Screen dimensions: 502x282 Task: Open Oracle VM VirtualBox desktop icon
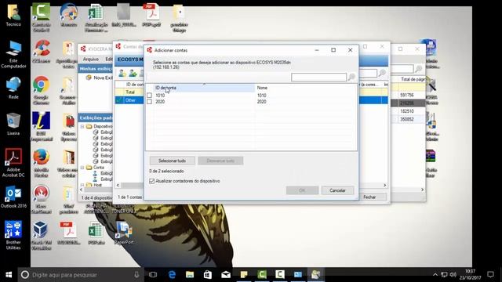(x=41, y=236)
